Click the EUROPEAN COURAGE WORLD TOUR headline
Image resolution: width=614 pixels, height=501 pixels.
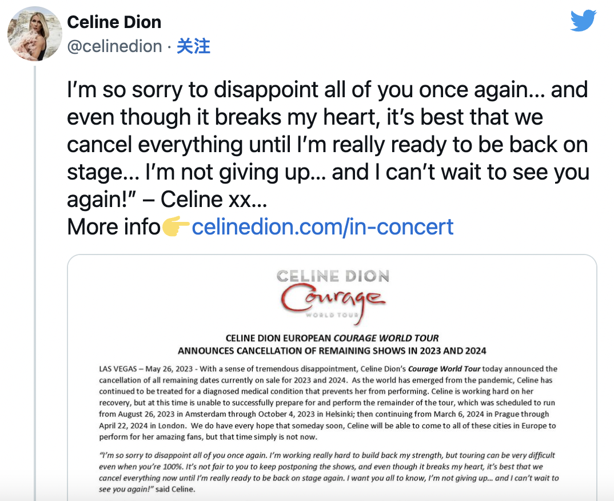[332, 338]
